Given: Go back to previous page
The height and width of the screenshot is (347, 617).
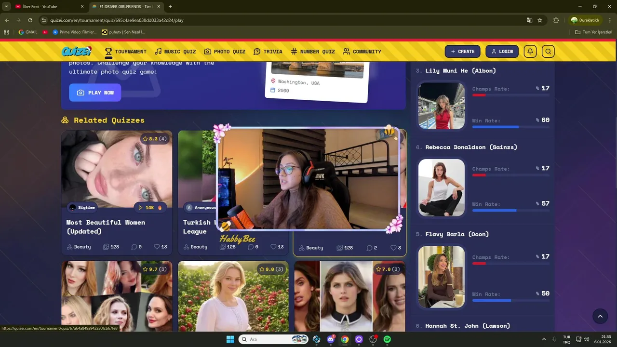Looking at the screenshot, I should pos(7,20).
